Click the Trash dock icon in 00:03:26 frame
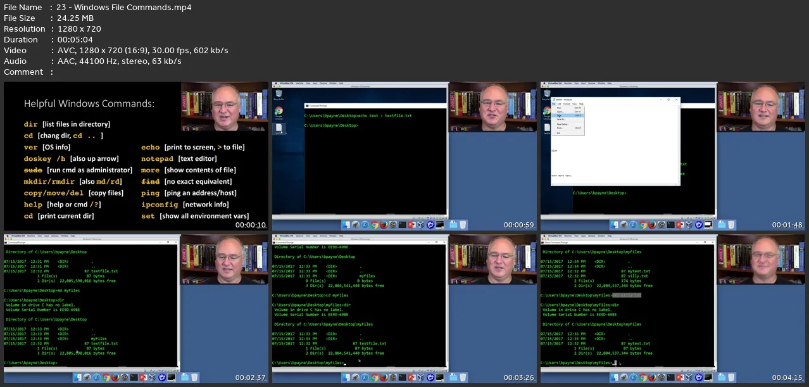 click(463, 377)
